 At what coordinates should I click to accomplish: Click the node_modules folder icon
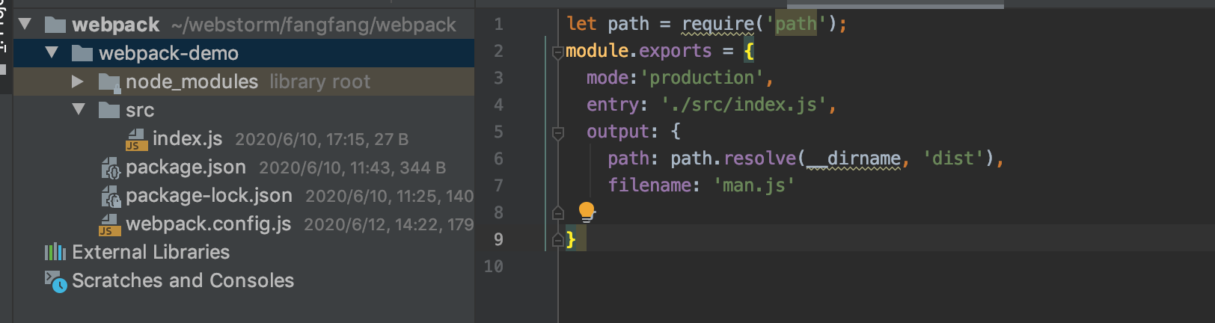(109, 81)
